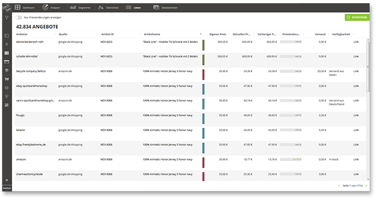Viewport: 376px width, 200px height.
Task: Open the location pin sidebar icon
Action: (x=7, y=45)
